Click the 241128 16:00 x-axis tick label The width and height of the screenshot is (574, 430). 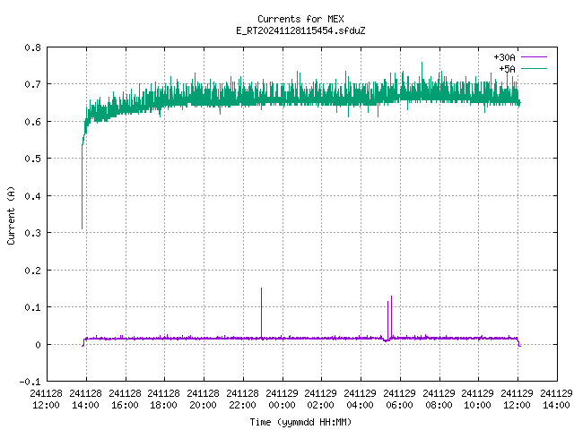pyautogui.click(x=126, y=399)
